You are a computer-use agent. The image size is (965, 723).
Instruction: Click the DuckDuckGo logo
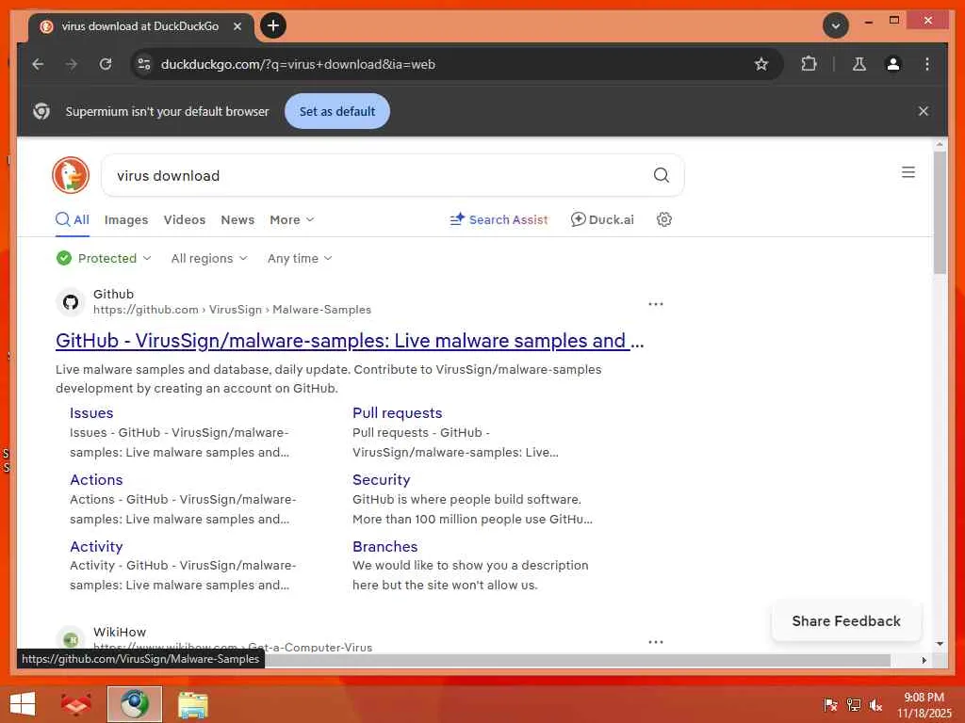point(71,175)
